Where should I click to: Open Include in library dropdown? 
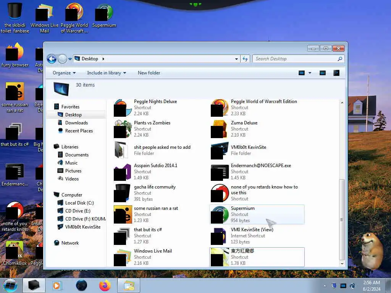[x=107, y=73]
